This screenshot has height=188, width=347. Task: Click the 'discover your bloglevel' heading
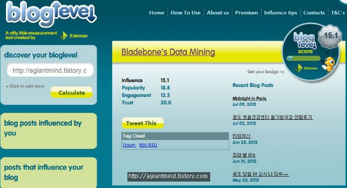pos(41,55)
